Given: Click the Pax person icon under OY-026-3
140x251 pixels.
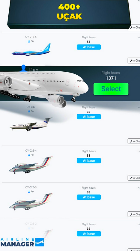Looking at the screenshot, I should [x=29, y=191].
